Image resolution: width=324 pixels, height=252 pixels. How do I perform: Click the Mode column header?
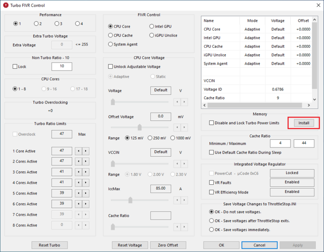pos(252,21)
